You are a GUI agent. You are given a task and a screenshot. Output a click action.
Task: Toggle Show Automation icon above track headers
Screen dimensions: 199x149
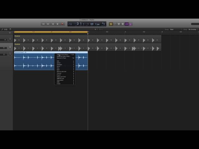pyautogui.click(x=2, y=29)
